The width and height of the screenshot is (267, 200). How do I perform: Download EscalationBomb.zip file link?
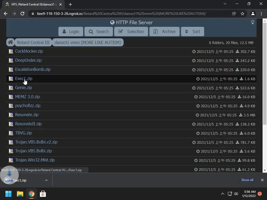33,69
